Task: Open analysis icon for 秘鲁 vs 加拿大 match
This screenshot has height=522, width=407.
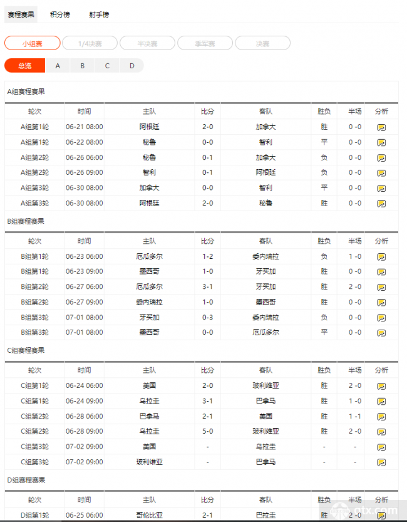Action: pos(381,158)
